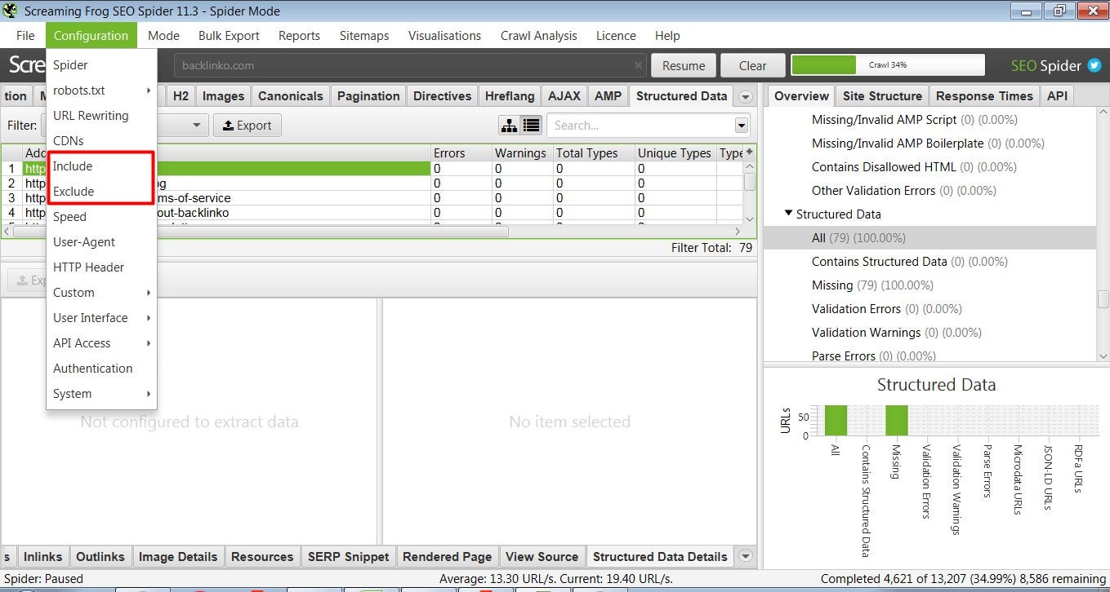Screen dimensions: 1110x592
Task: Expand User Interface submenu
Action: click(x=149, y=318)
